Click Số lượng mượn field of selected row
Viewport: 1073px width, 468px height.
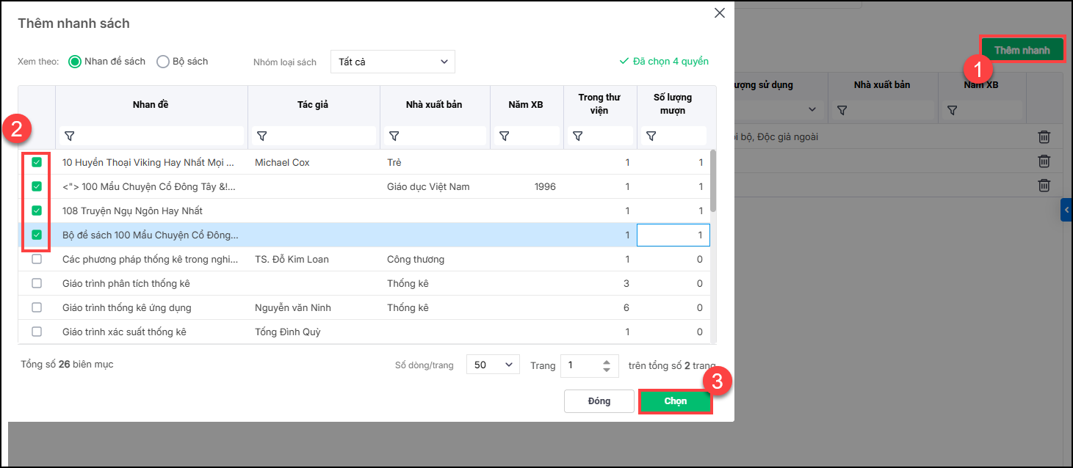coord(673,235)
